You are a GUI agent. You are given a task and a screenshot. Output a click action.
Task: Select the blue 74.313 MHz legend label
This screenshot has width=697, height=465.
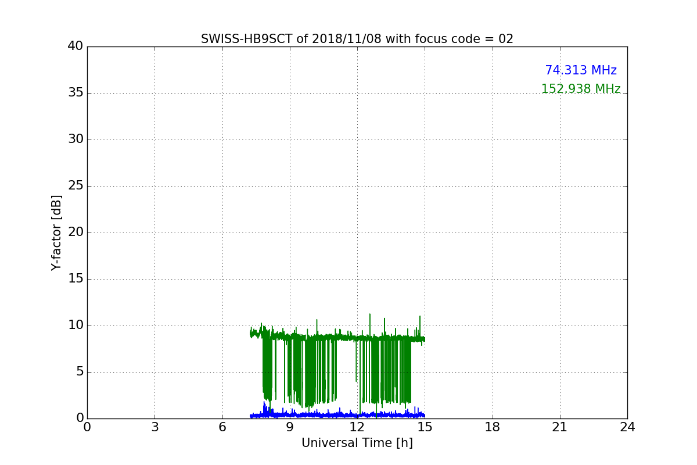coord(581,70)
